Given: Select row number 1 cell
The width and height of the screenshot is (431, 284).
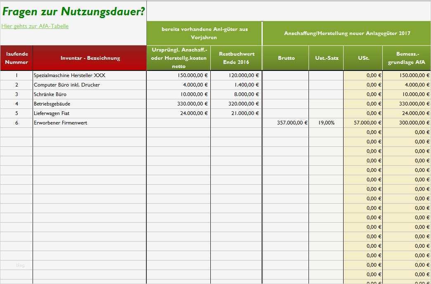Looking at the screenshot, I should [x=16, y=75].
